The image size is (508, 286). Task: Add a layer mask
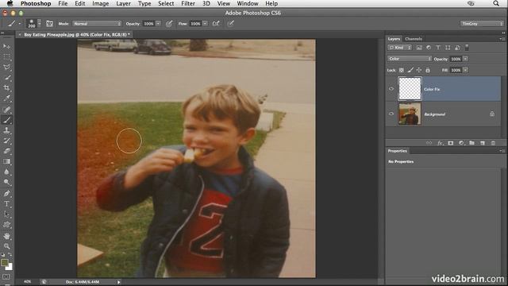point(451,143)
